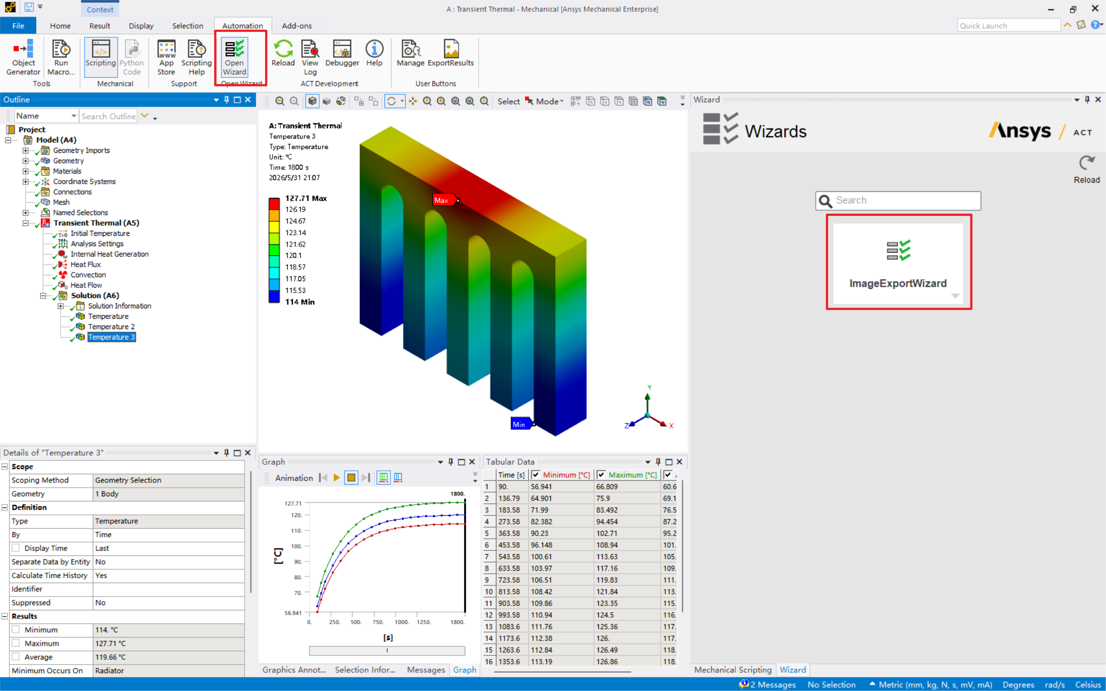This screenshot has height=691, width=1106.
Task: Collapse the Solution (A6) node
Action: (43, 296)
